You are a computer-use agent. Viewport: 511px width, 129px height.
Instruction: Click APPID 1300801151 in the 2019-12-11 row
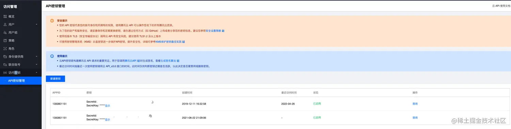point(60,104)
